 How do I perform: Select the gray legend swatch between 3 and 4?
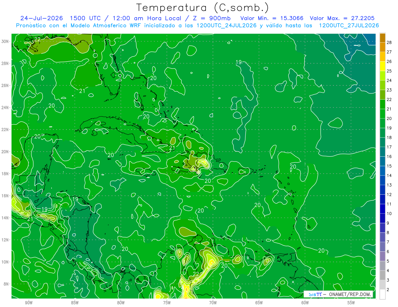(382, 275)
